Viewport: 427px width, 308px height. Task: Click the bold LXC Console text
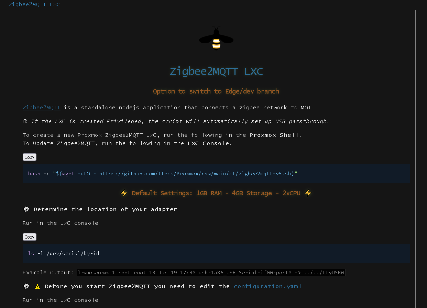click(x=208, y=143)
